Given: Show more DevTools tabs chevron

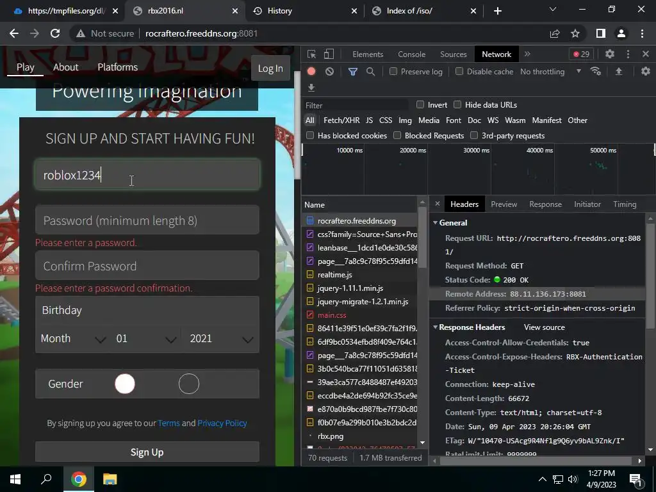Looking at the screenshot, I should tap(527, 54).
